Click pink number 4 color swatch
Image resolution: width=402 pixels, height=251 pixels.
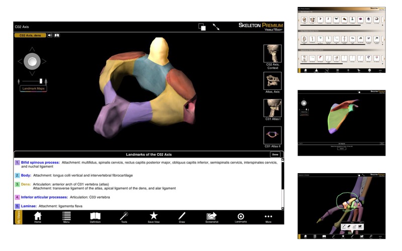17,197
